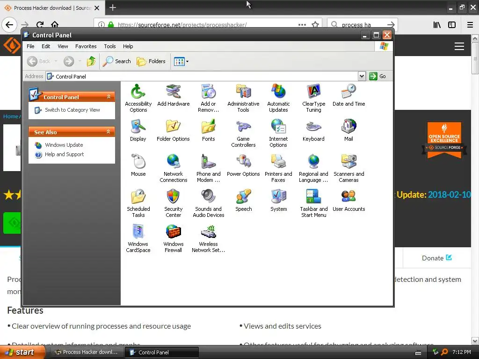The image size is (479, 359).
Task: Toggle the Folders pane button
Action: [151, 61]
